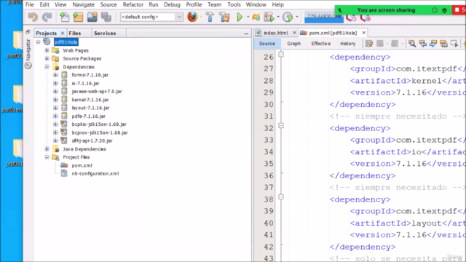The height and width of the screenshot is (262, 466).
Task: Click the Redo toolbar icon
Action: tap(47, 17)
